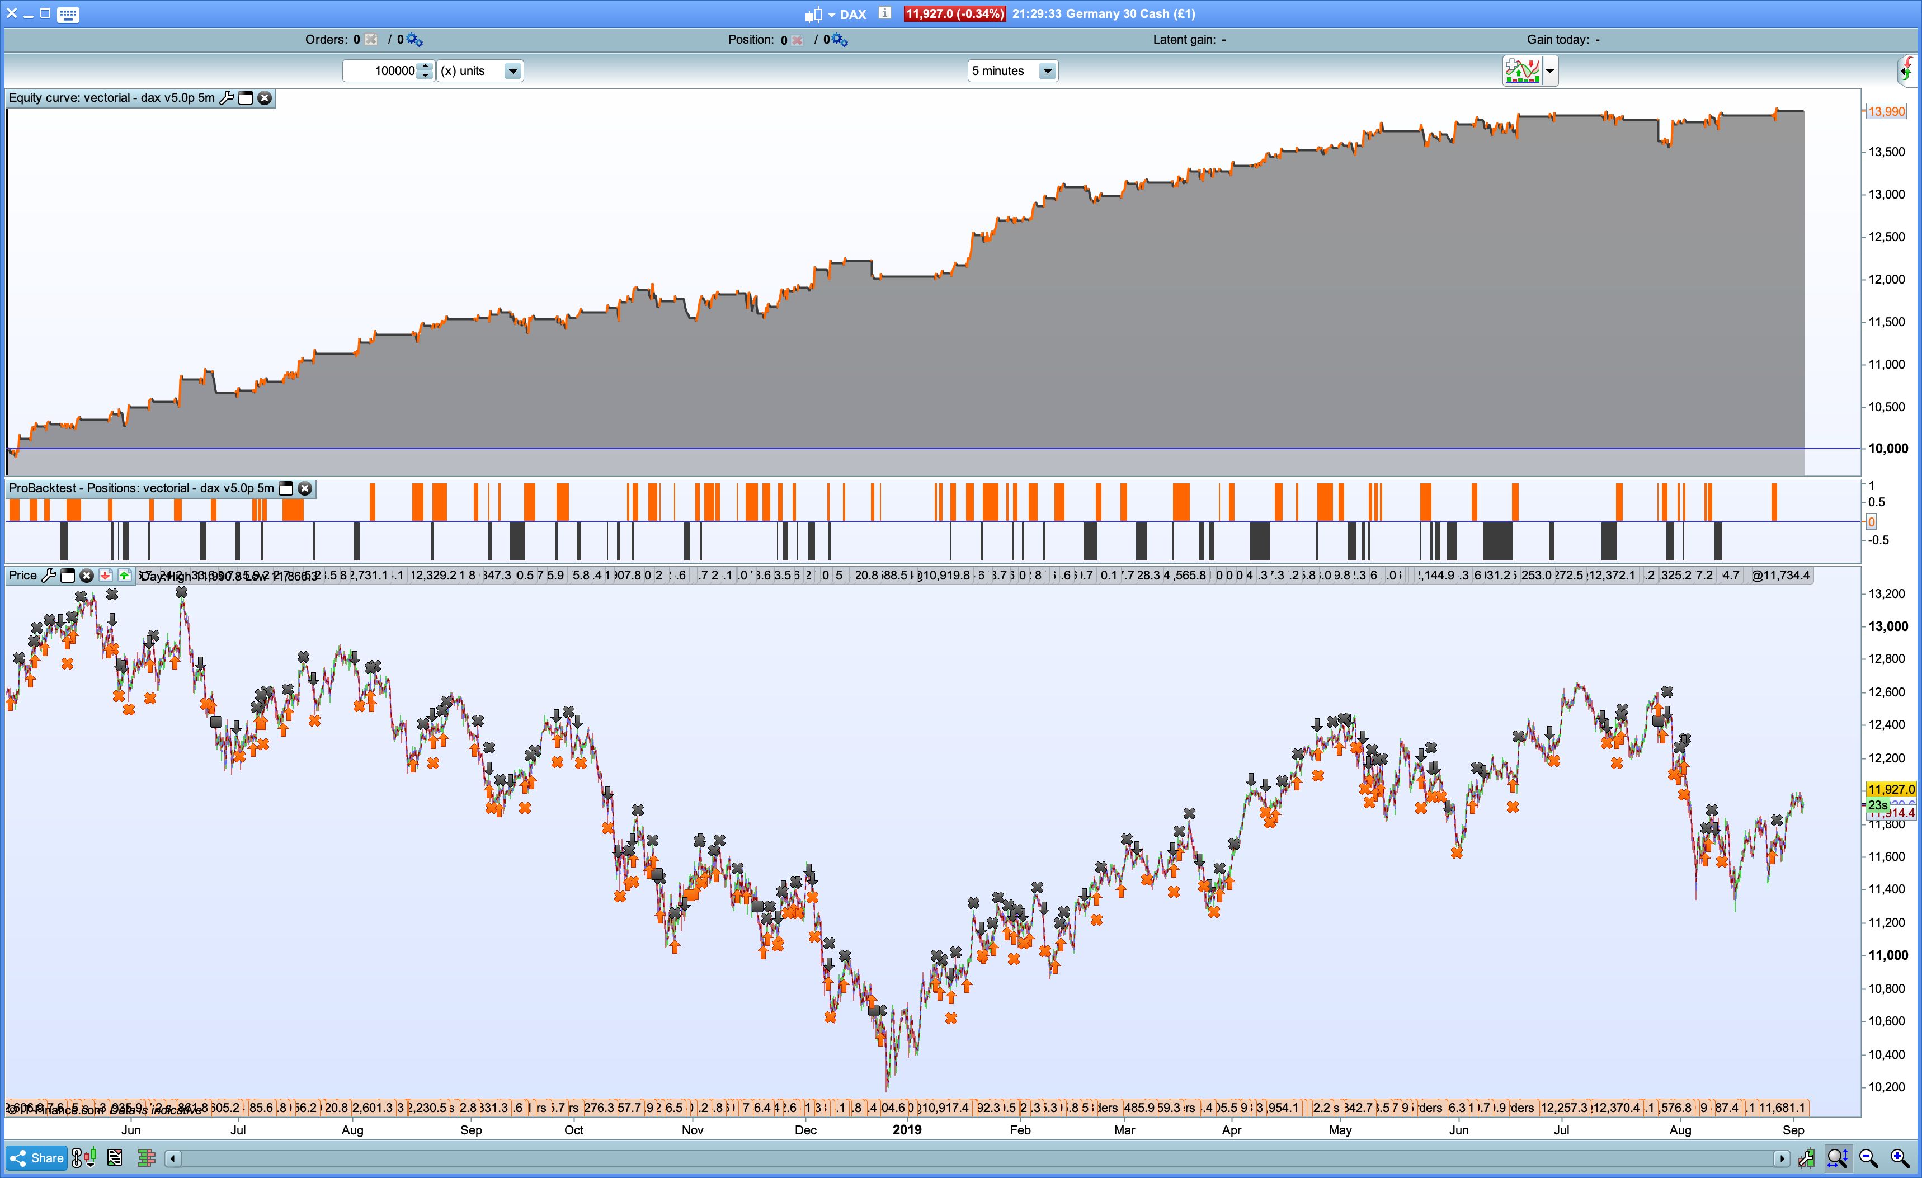Maximize the Equity curve panel
Screen dimensions: 1922x1178
pos(246,97)
